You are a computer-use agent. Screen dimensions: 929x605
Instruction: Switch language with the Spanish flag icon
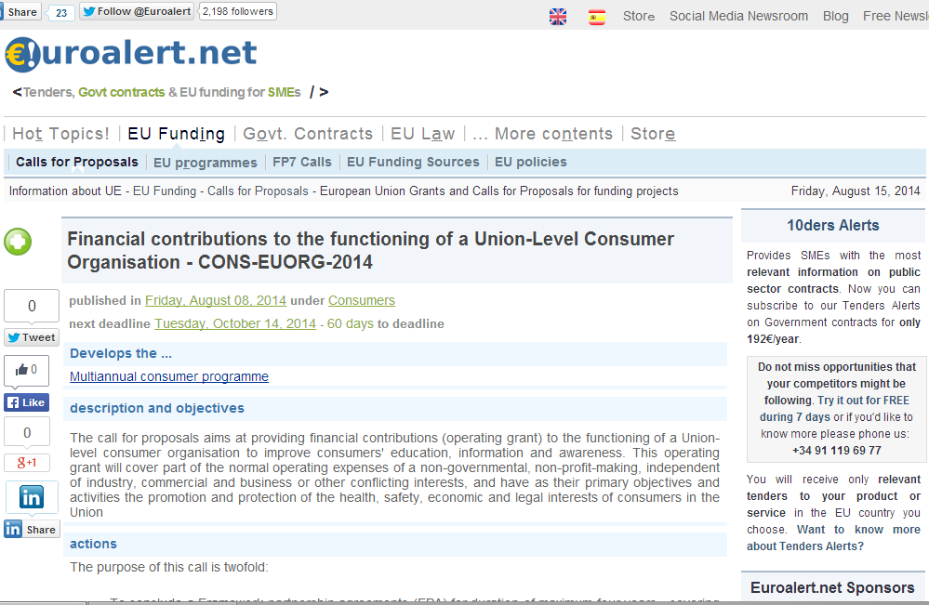click(x=597, y=16)
